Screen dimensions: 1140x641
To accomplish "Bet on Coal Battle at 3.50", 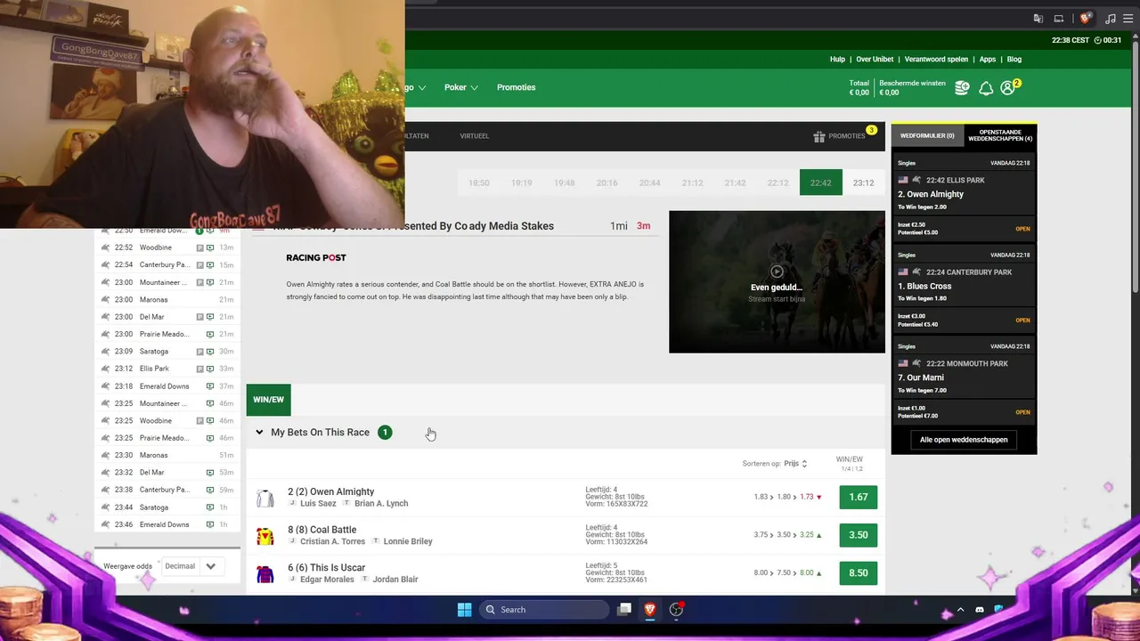I will coord(858,535).
